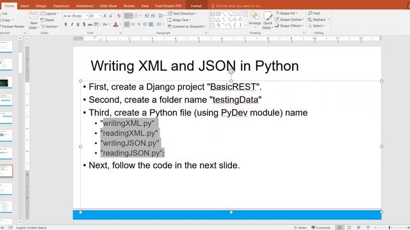The width and height of the screenshot is (410, 230).
Task: Toggle Italic formatting
Action: coord(72,24)
